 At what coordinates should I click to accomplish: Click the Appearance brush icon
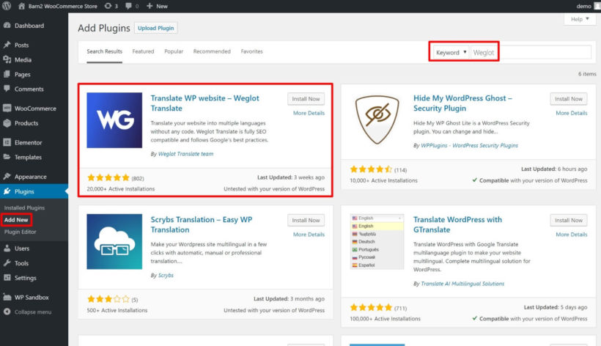7,176
